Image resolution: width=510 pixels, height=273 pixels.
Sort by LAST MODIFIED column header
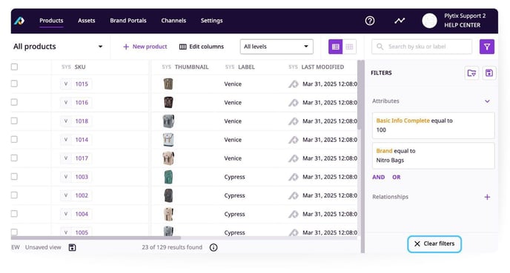[322, 67]
